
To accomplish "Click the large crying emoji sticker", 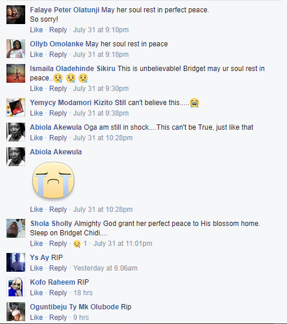I will pos(53,180).
